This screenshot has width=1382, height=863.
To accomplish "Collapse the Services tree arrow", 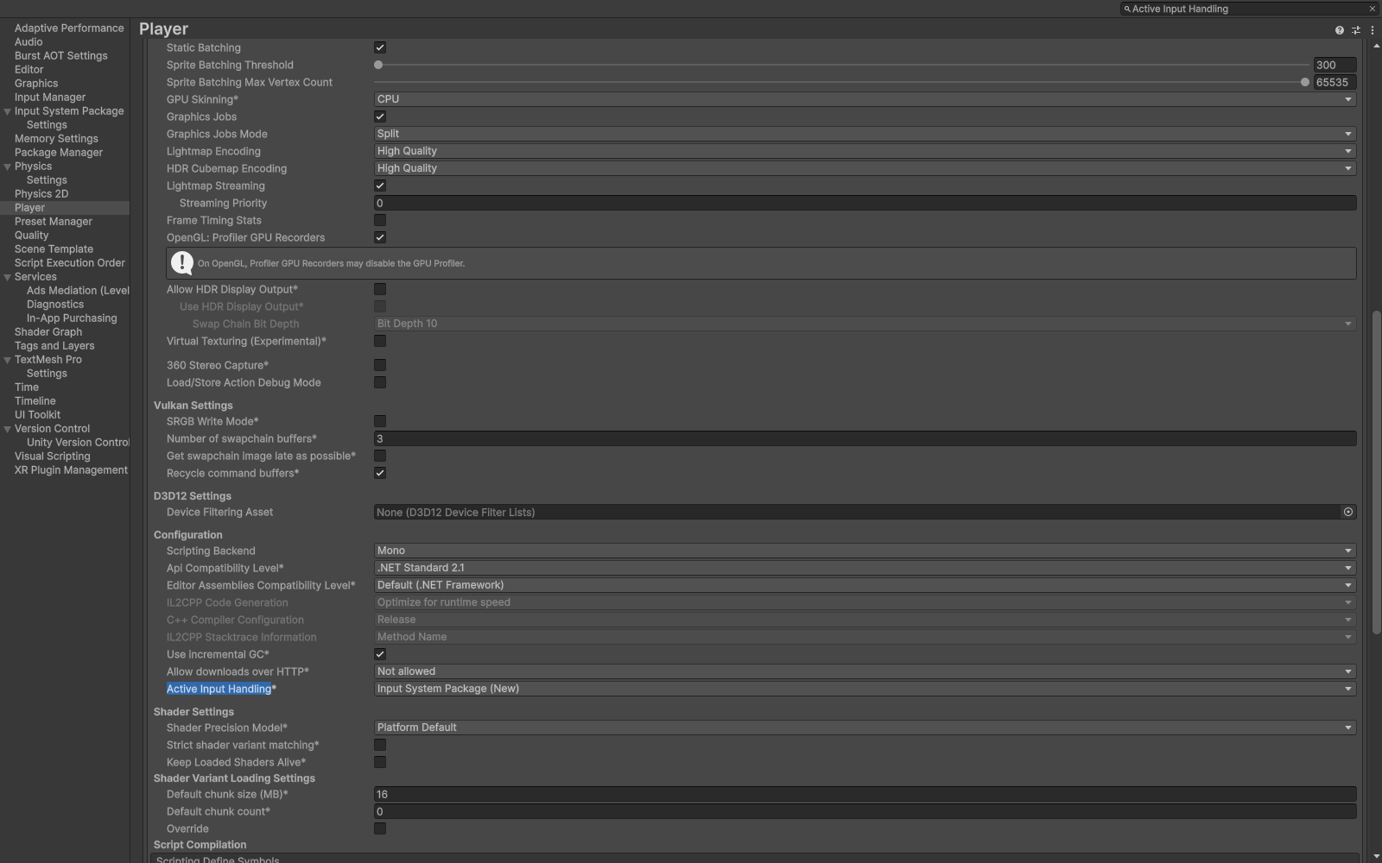I will 8,277.
